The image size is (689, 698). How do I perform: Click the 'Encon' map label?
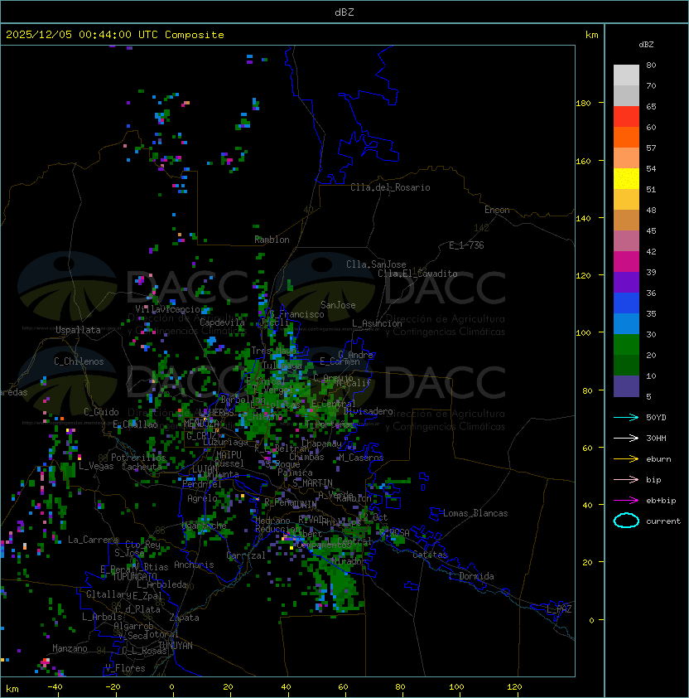click(x=497, y=210)
